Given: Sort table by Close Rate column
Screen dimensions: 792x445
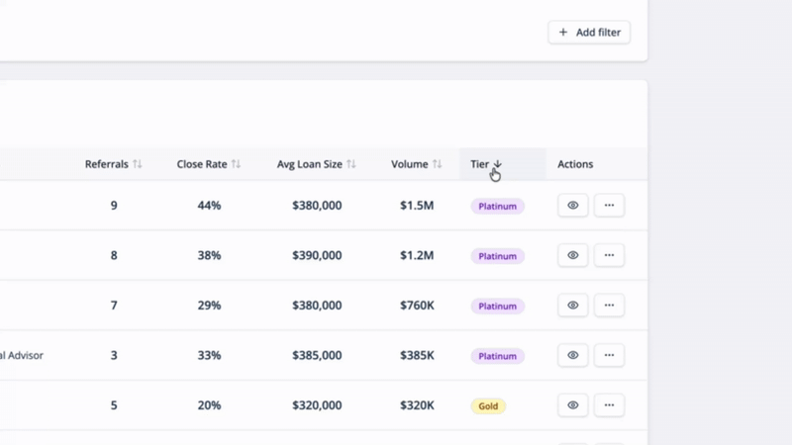Looking at the screenshot, I should [208, 164].
